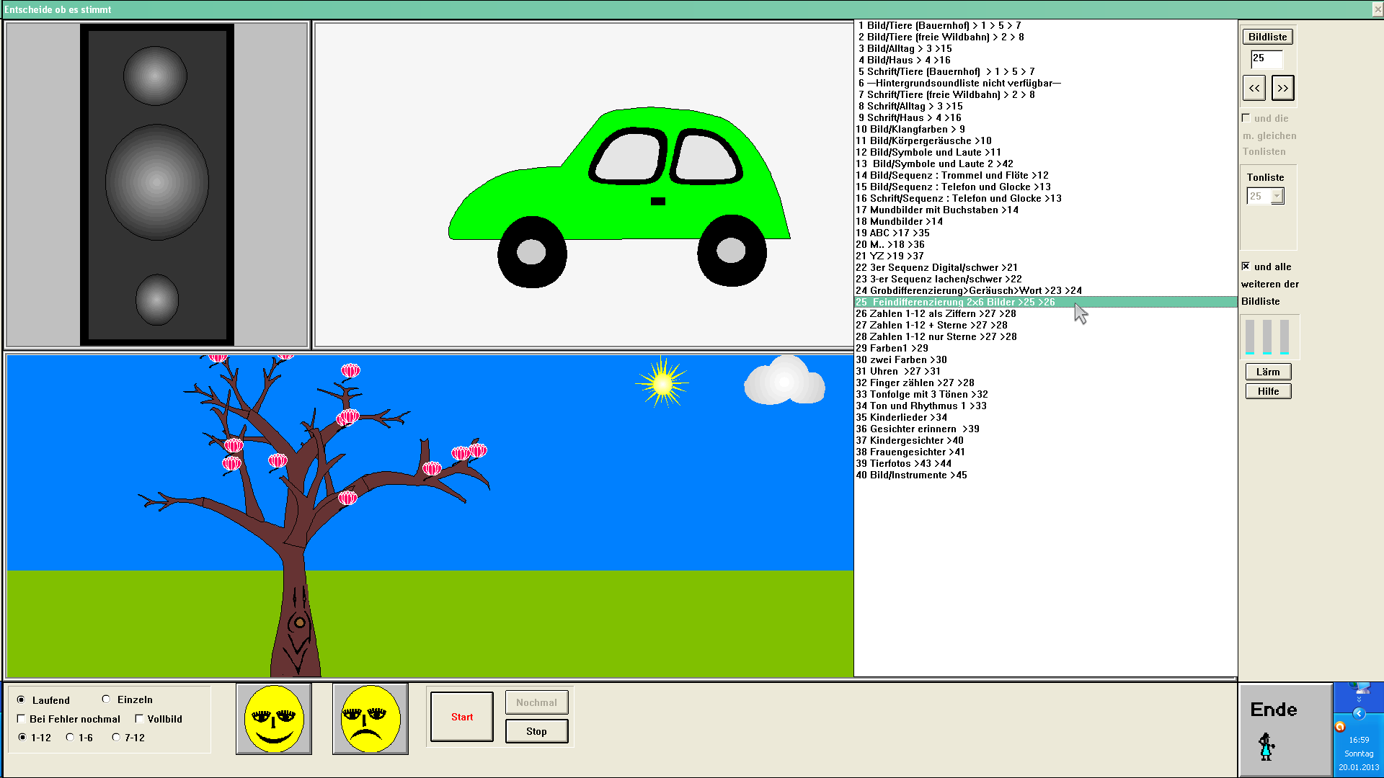Go back using the << arrow button
The width and height of the screenshot is (1384, 778).
(x=1254, y=87)
